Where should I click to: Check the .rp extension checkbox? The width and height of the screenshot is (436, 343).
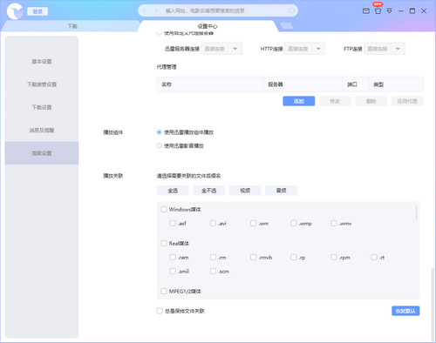coord(293,257)
